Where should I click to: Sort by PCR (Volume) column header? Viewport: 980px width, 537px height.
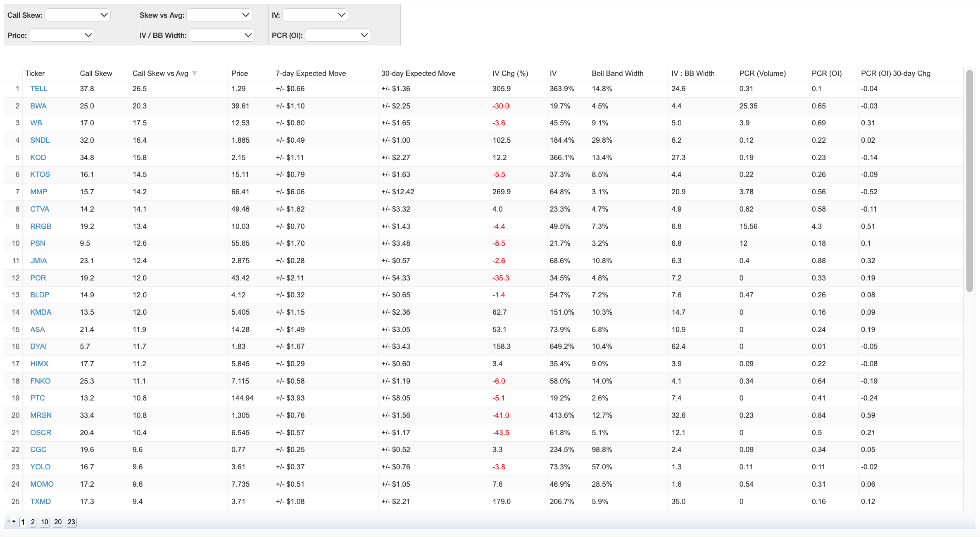click(762, 73)
